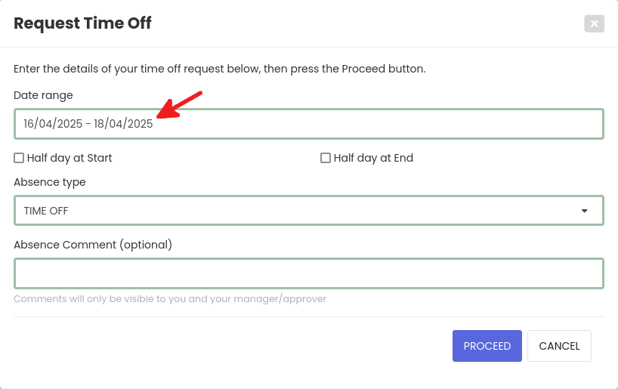Click the Absence type caret arrow
Screen dimensions: 618x389
(x=584, y=211)
